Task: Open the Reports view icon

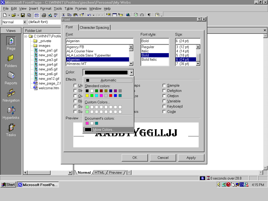Action: [11, 76]
